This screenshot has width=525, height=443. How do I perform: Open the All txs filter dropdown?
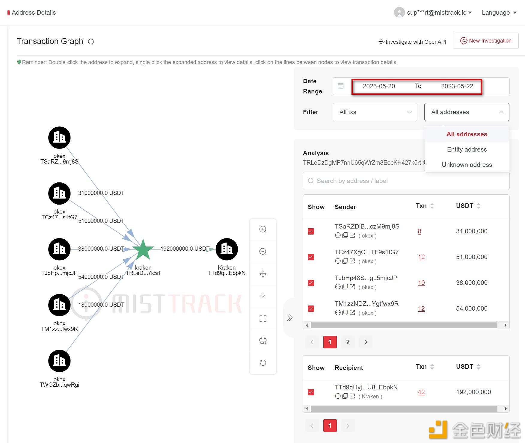pos(375,112)
